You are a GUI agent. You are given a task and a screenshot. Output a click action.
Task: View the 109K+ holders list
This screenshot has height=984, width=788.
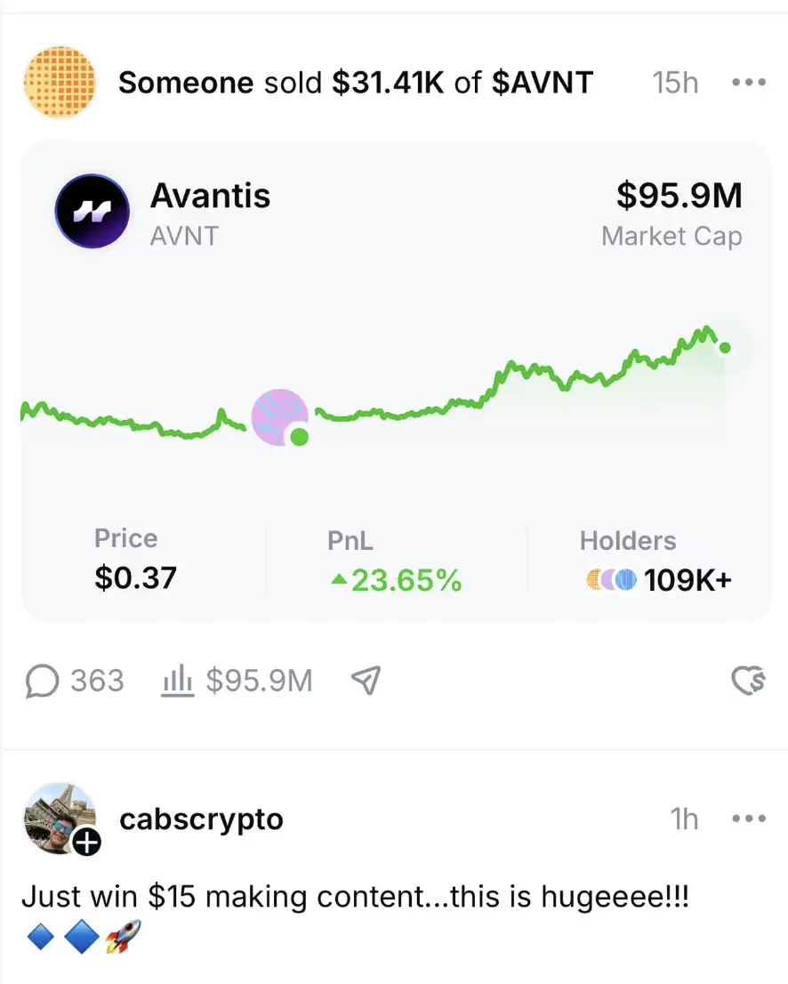tap(687, 581)
